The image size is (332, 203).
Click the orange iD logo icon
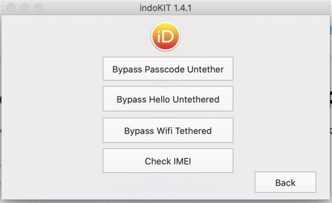tap(166, 37)
